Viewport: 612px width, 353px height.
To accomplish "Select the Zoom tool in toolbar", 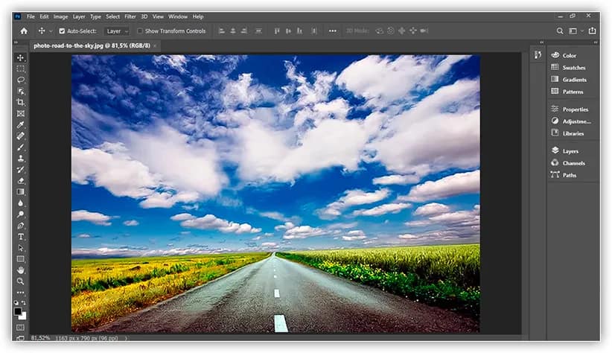I will [21, 281].
